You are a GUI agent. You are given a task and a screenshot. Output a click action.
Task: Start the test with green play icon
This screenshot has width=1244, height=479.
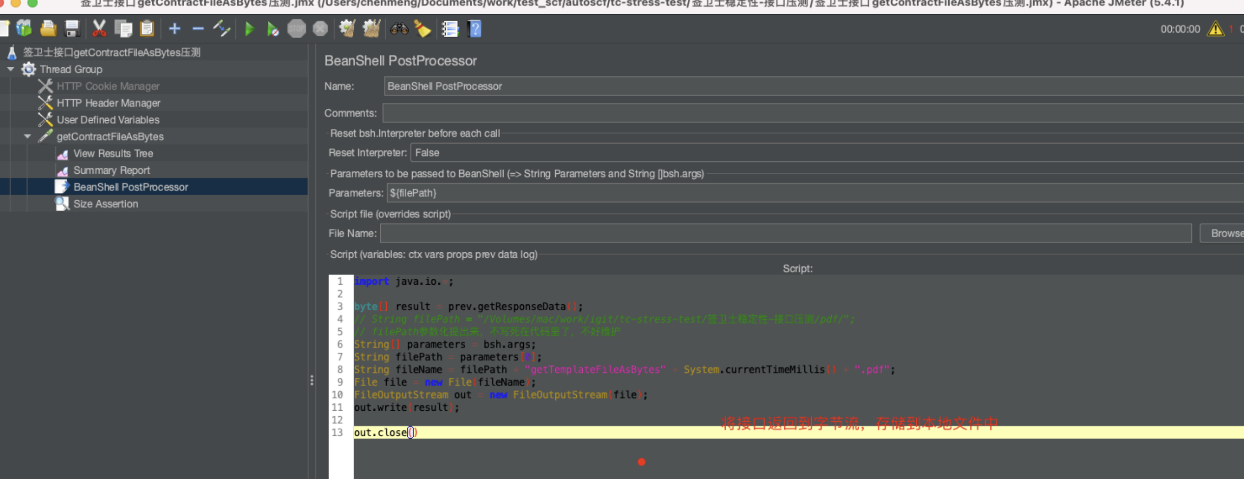pyautogui.click(x=250, y=29)
